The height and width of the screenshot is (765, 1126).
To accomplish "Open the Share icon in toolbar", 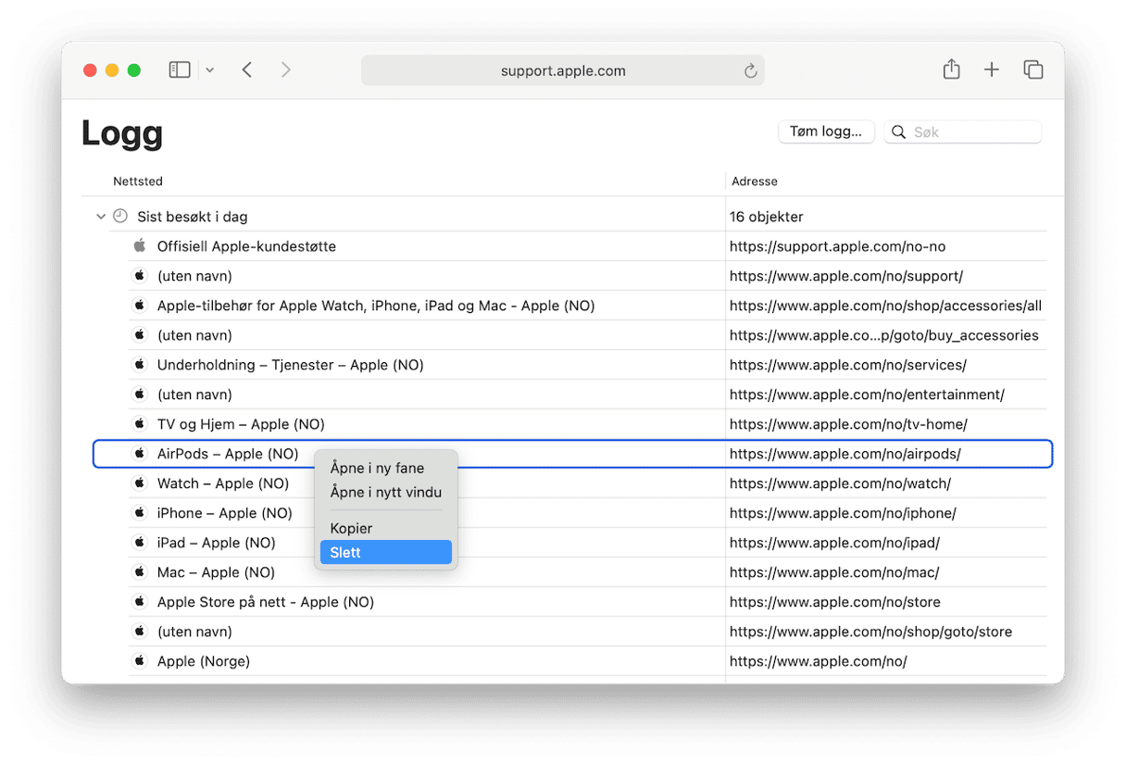I will point(951,70).
